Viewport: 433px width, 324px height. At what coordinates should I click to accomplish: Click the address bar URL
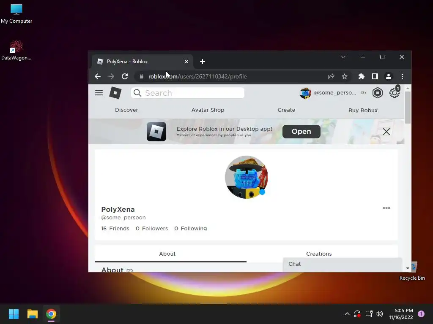(x=197, y=77)
